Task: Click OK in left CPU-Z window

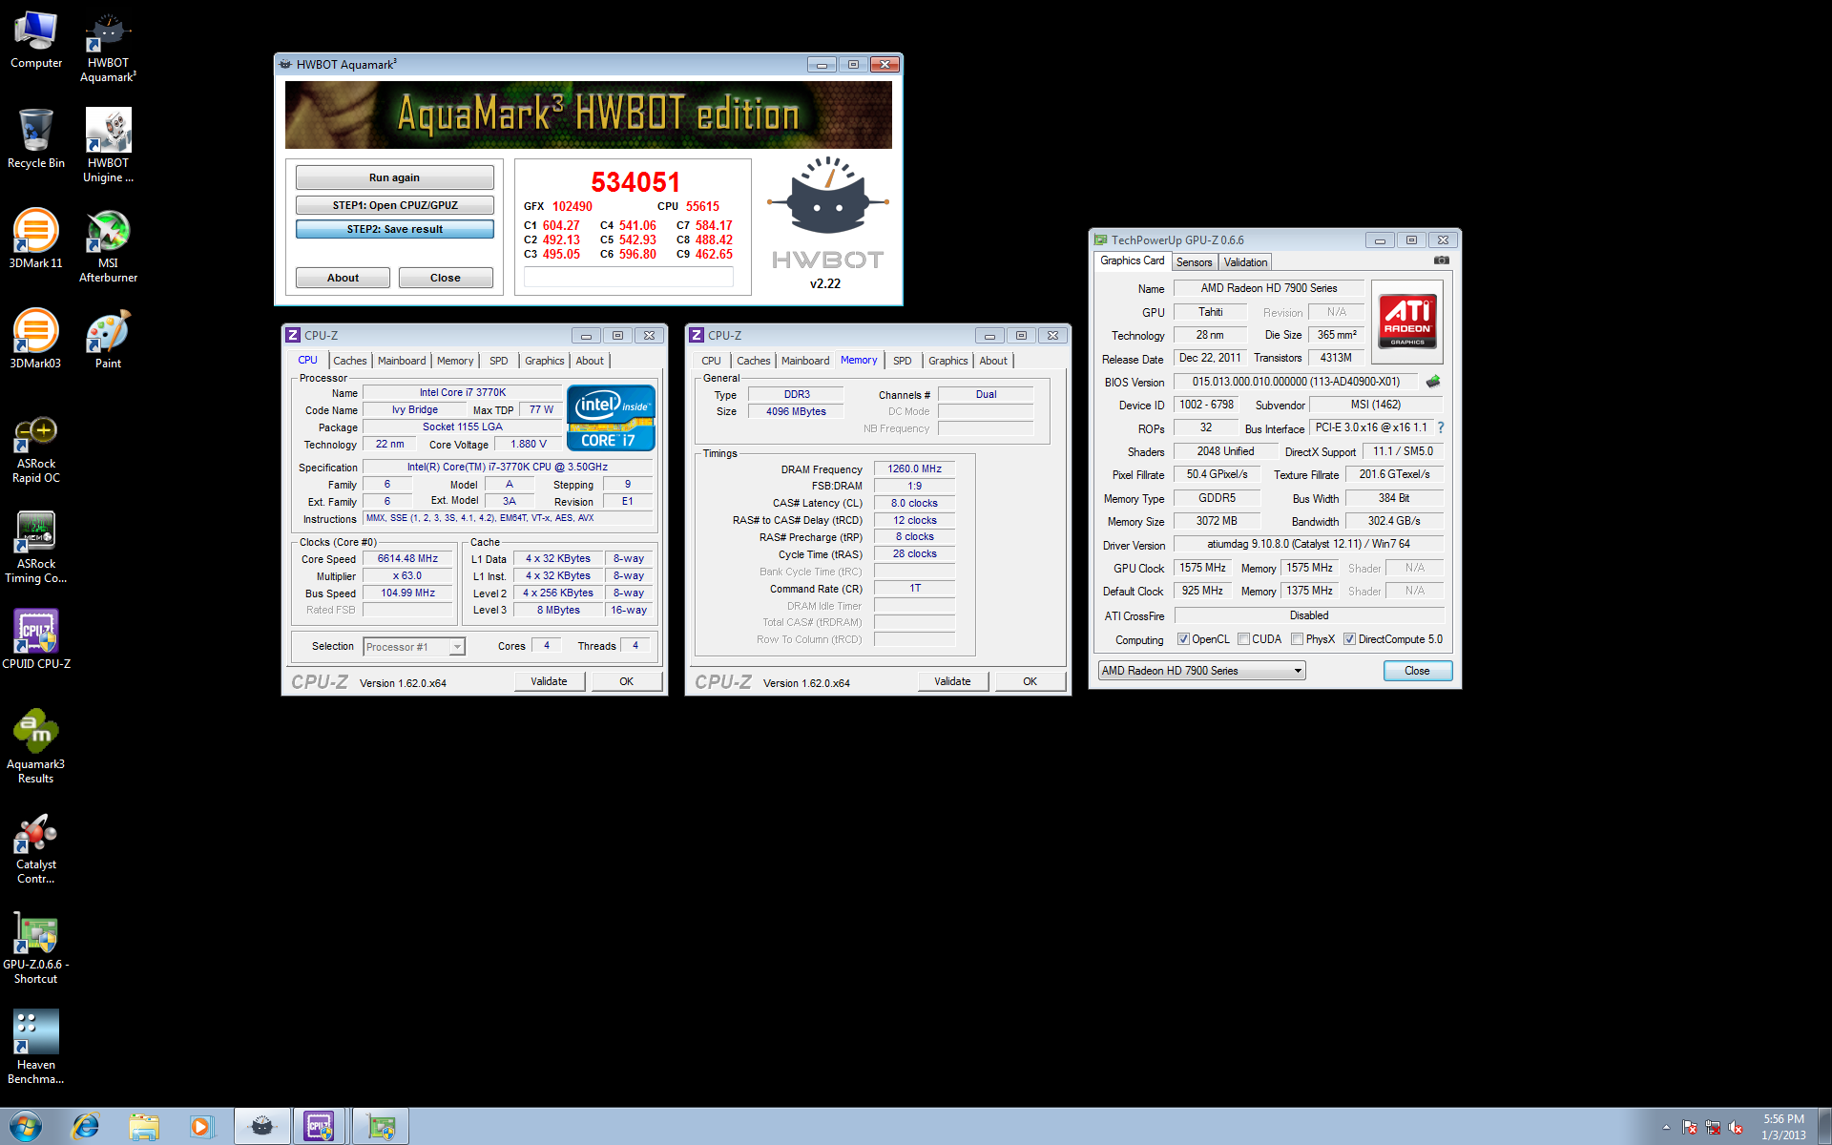Action: (627, 681)
